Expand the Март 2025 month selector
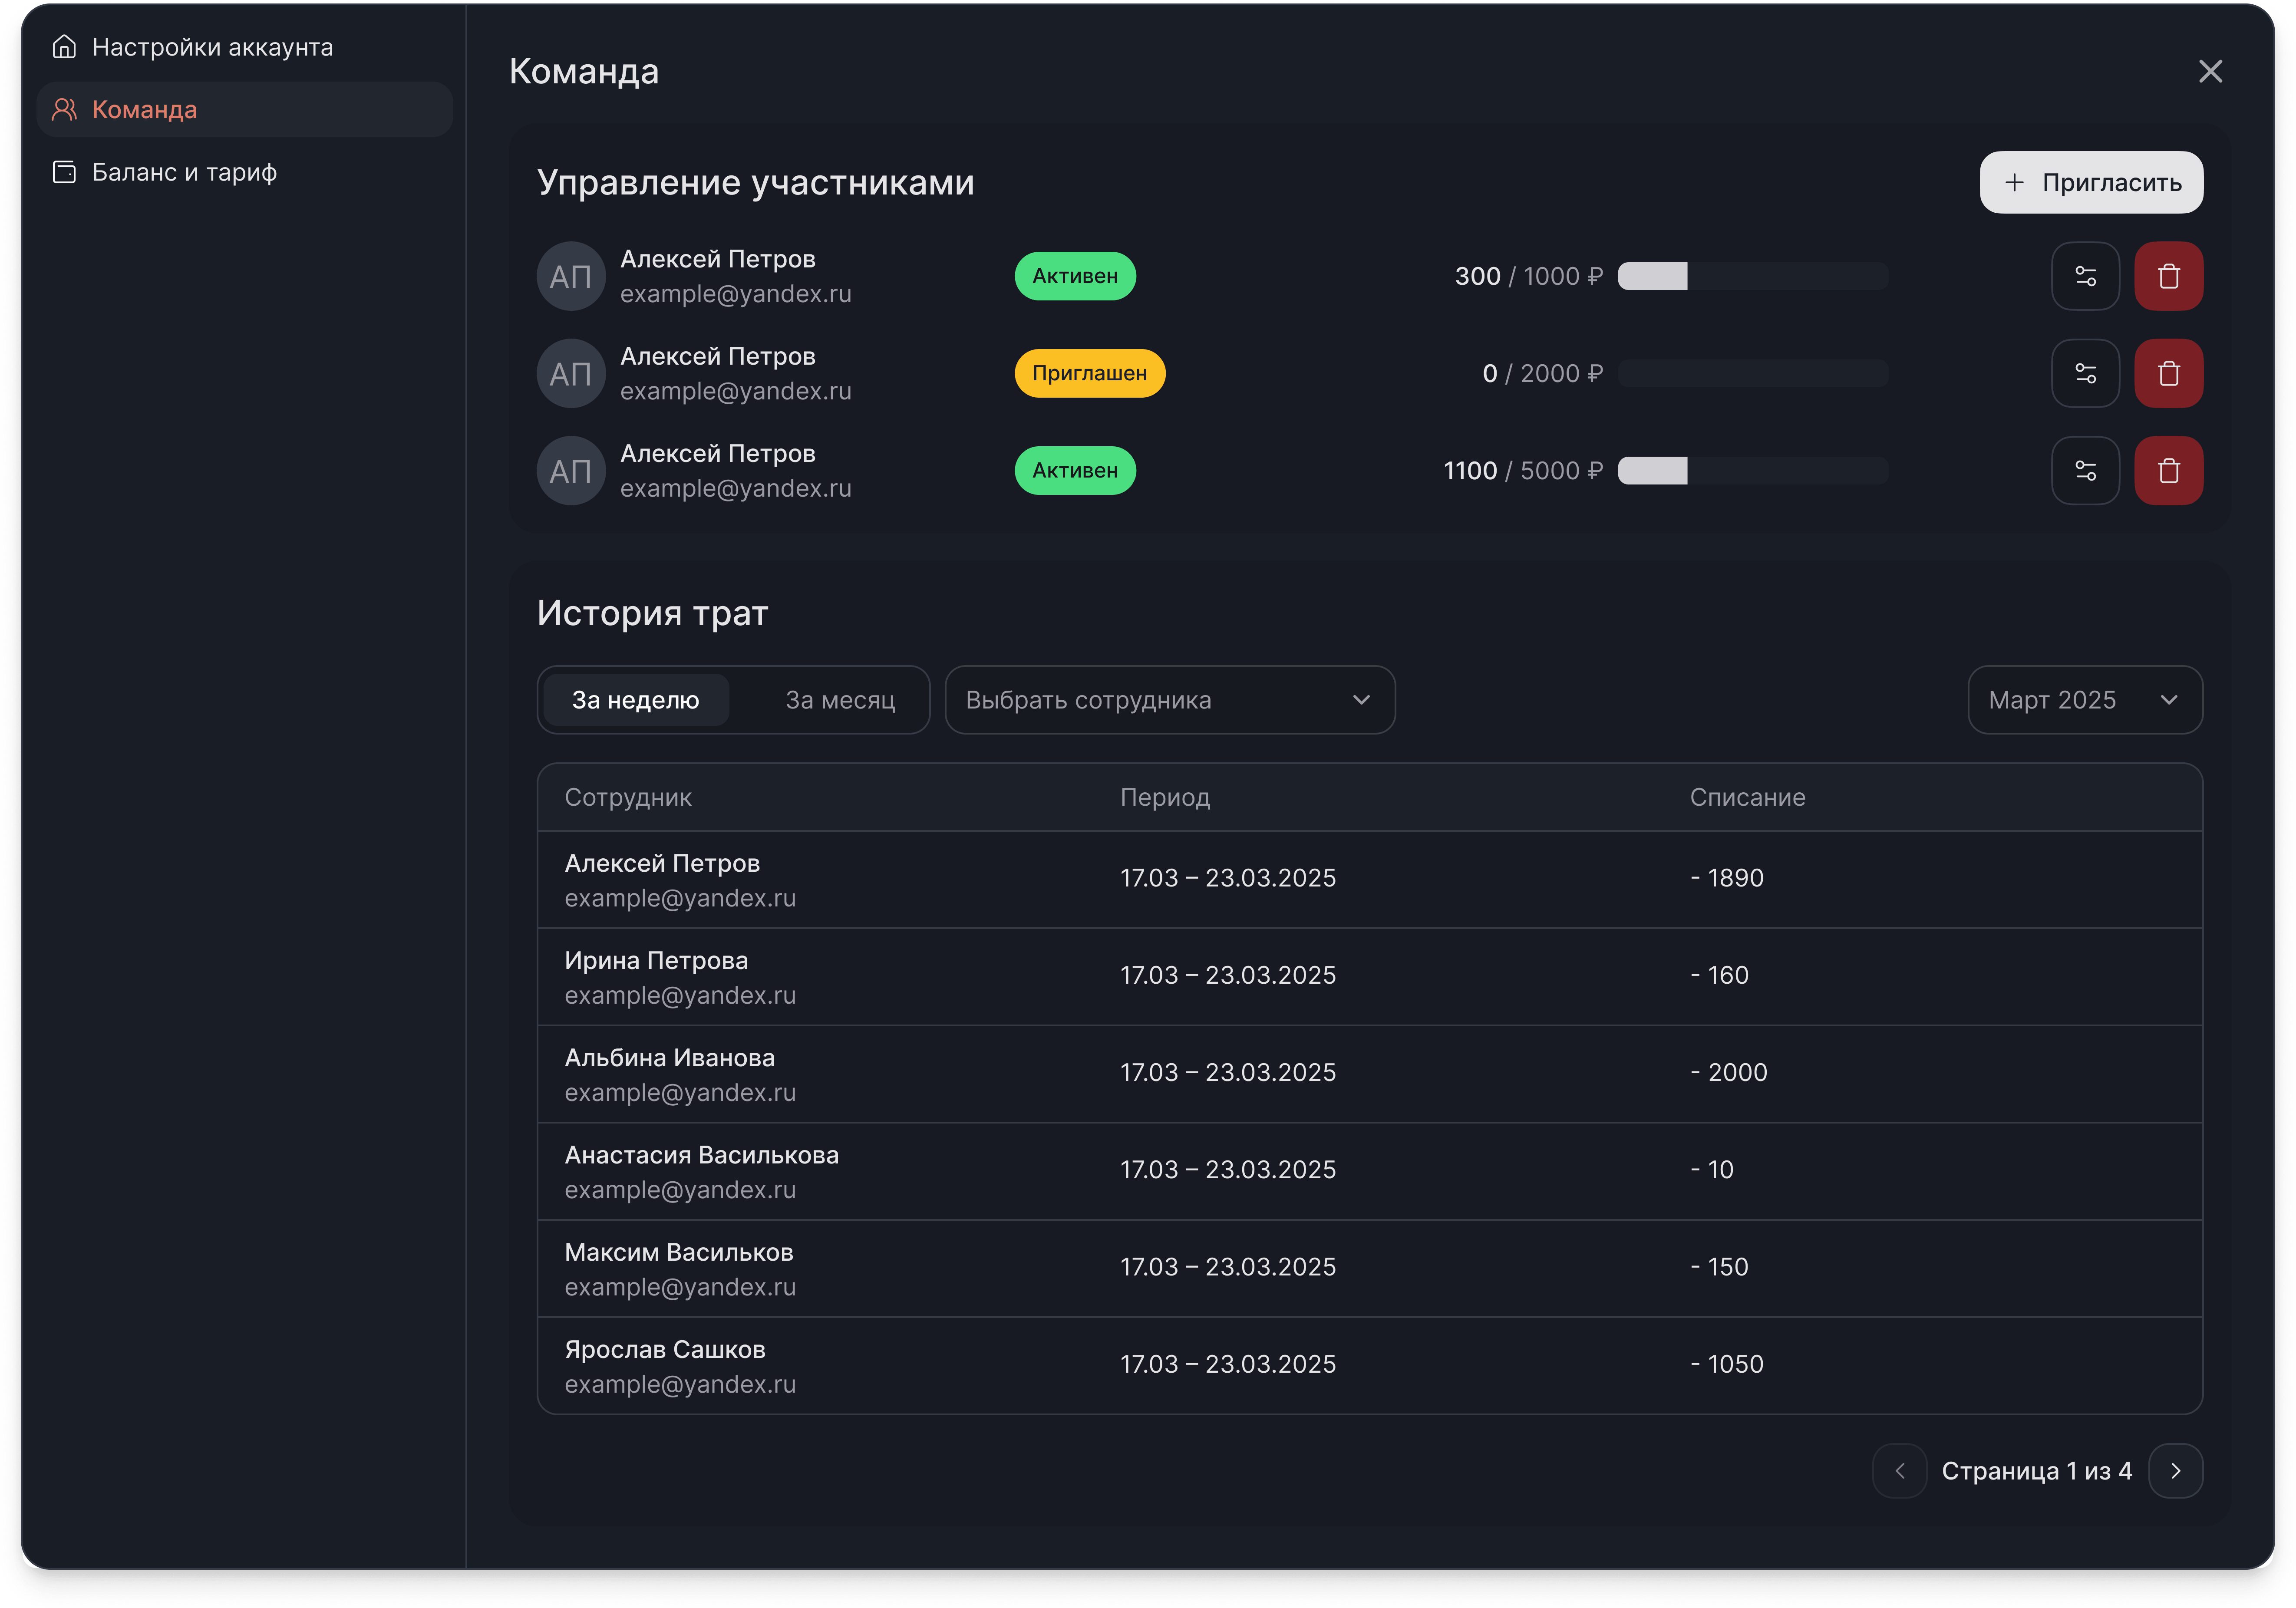This screenshot has height=1608, width=2296. tap(2085, 700)
